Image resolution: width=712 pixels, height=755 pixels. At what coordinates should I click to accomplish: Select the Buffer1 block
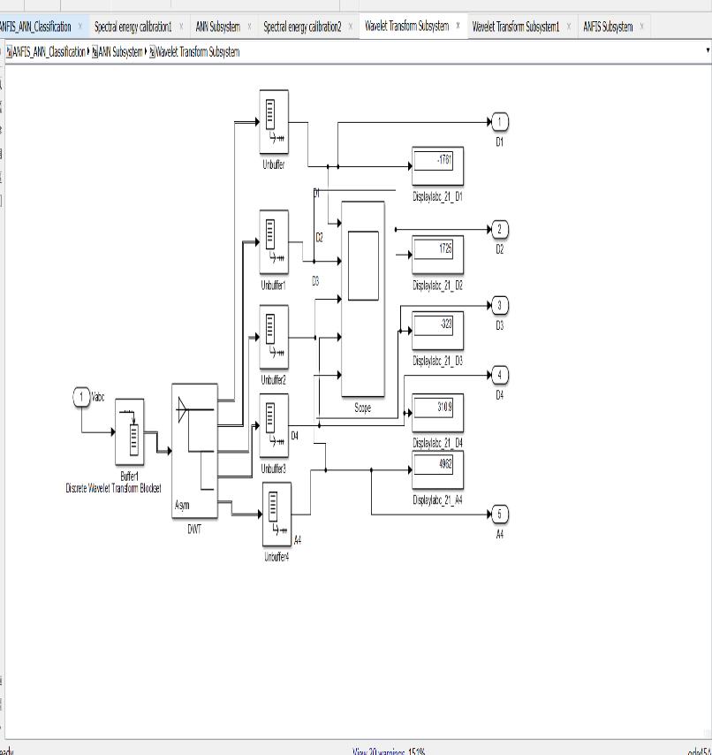tap(129, 432)
